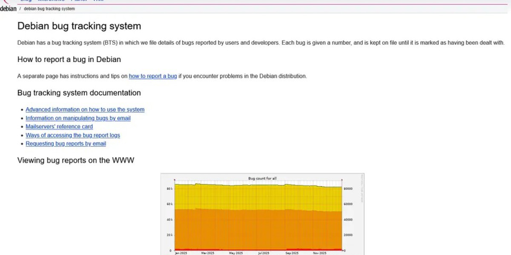Open 'Information on manipulating bugs by email'
Viewport: 511px width, 255px height.
point(78,118)
